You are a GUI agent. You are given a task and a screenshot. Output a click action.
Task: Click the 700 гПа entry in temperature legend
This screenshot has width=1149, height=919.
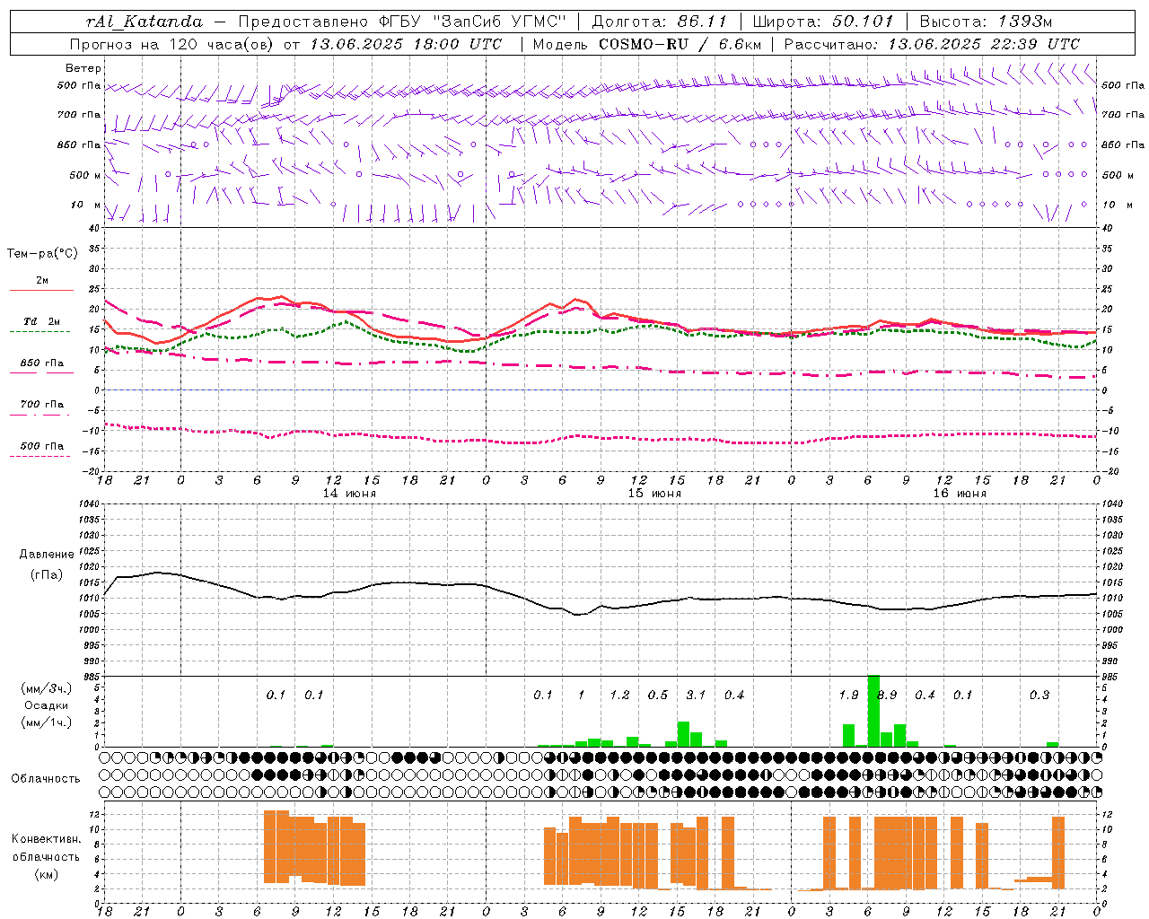pos(41,405)
